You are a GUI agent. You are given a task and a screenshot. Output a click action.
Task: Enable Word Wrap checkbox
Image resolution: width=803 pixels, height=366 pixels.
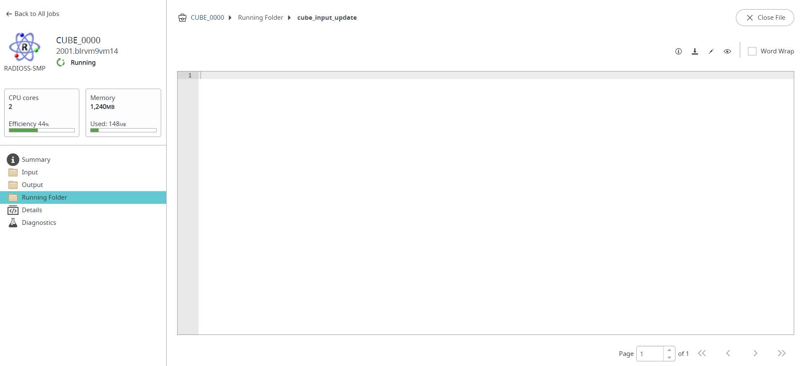pos(752,51)
